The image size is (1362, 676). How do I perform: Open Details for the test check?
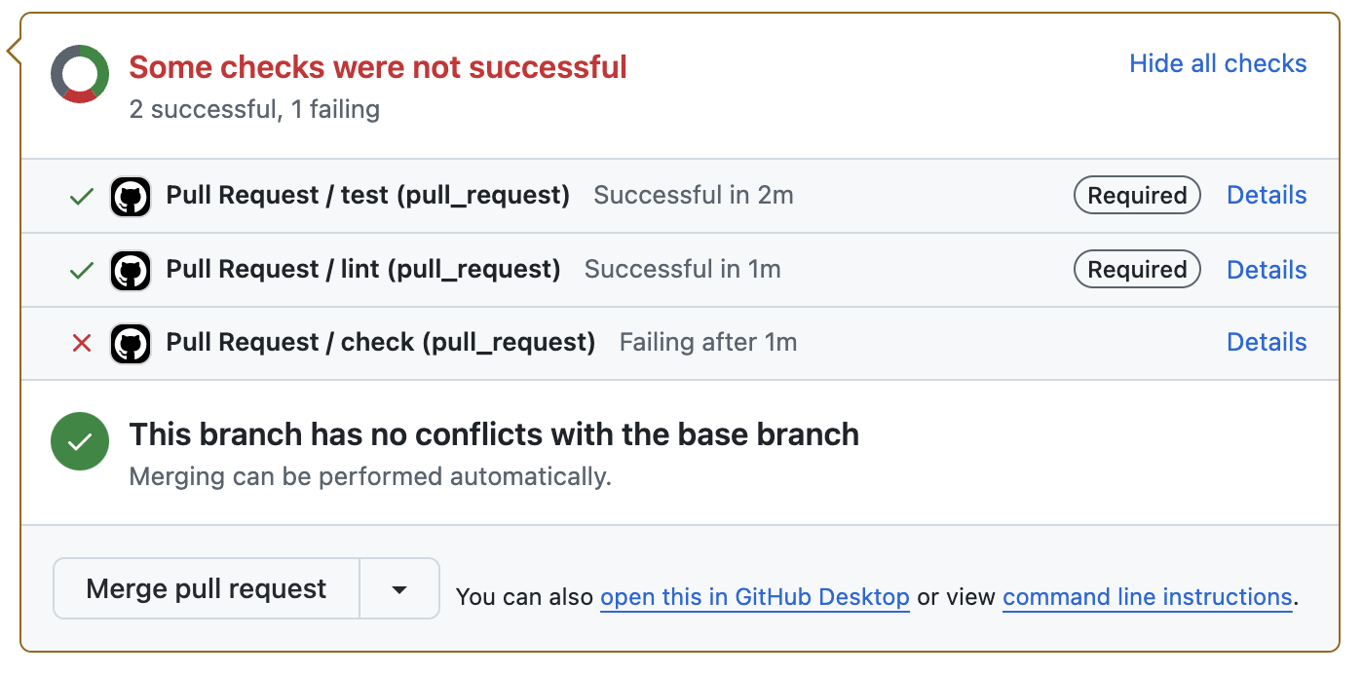click(x=1266, y=195)
